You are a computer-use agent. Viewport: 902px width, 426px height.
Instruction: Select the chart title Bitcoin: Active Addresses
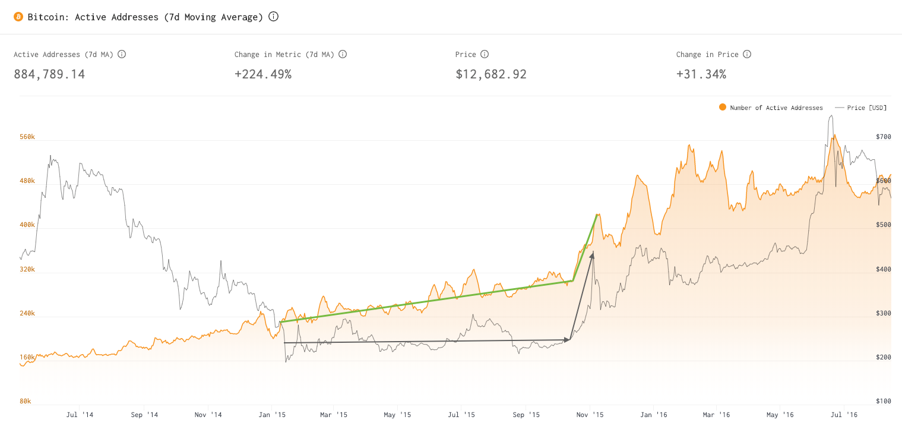[x=145, y=17]
